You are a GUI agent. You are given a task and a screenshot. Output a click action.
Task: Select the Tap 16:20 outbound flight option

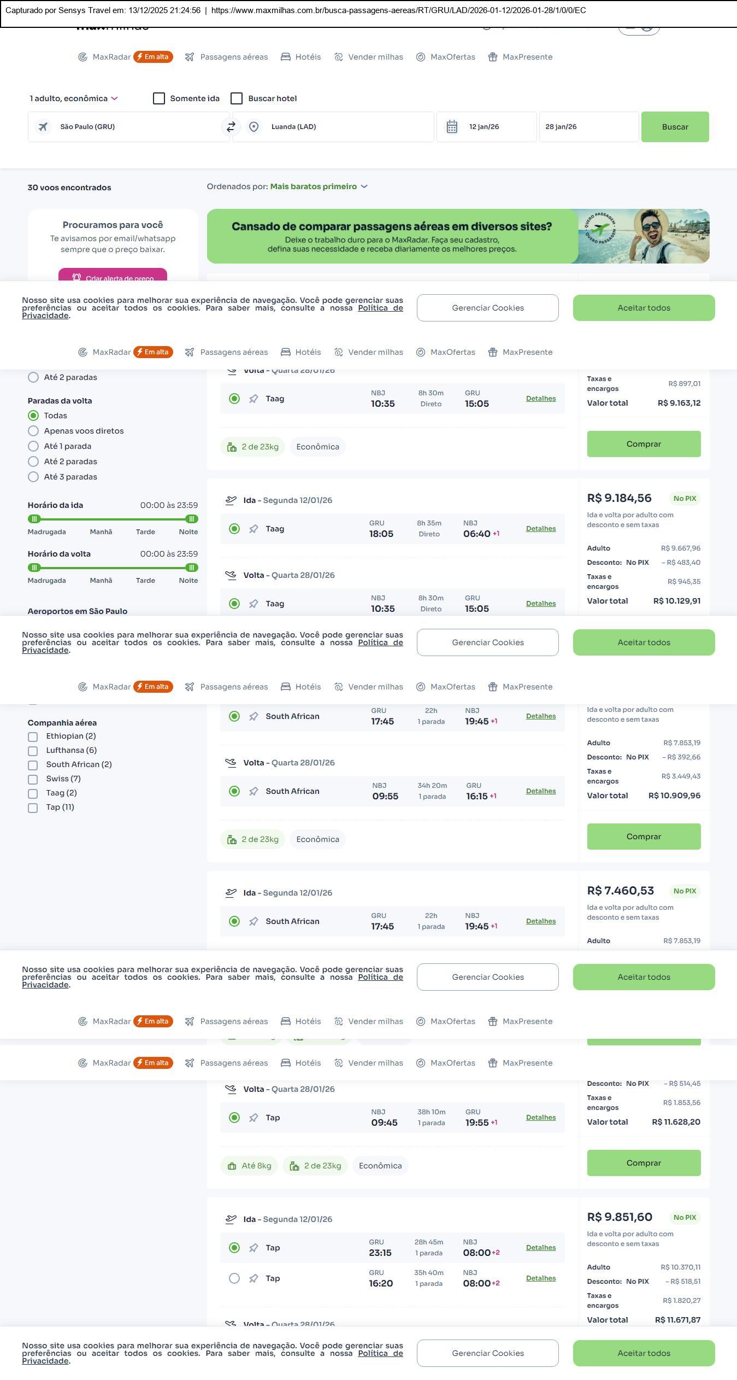tap(234, 1278)
